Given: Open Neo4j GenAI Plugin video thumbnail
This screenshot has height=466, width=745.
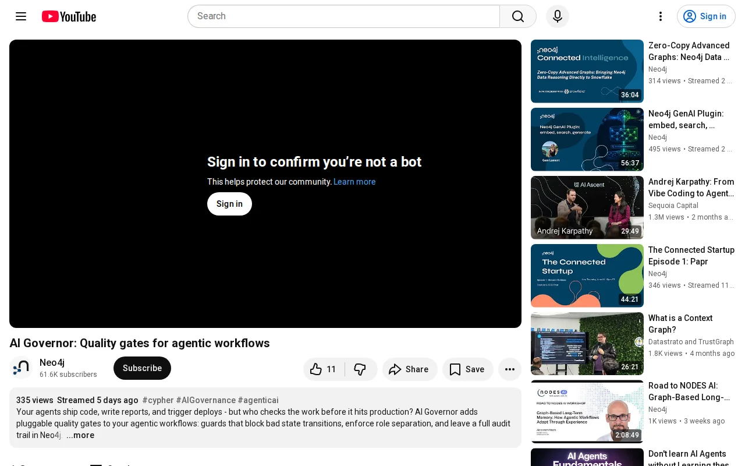Looking at the screenshot, I should (587, 139).
